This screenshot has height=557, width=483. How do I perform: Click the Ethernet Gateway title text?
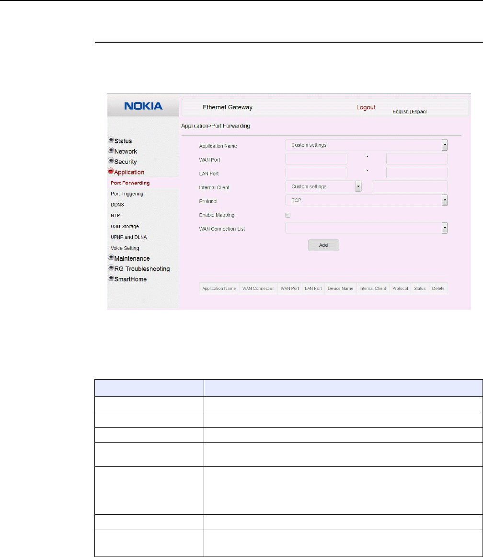point(228,107)
